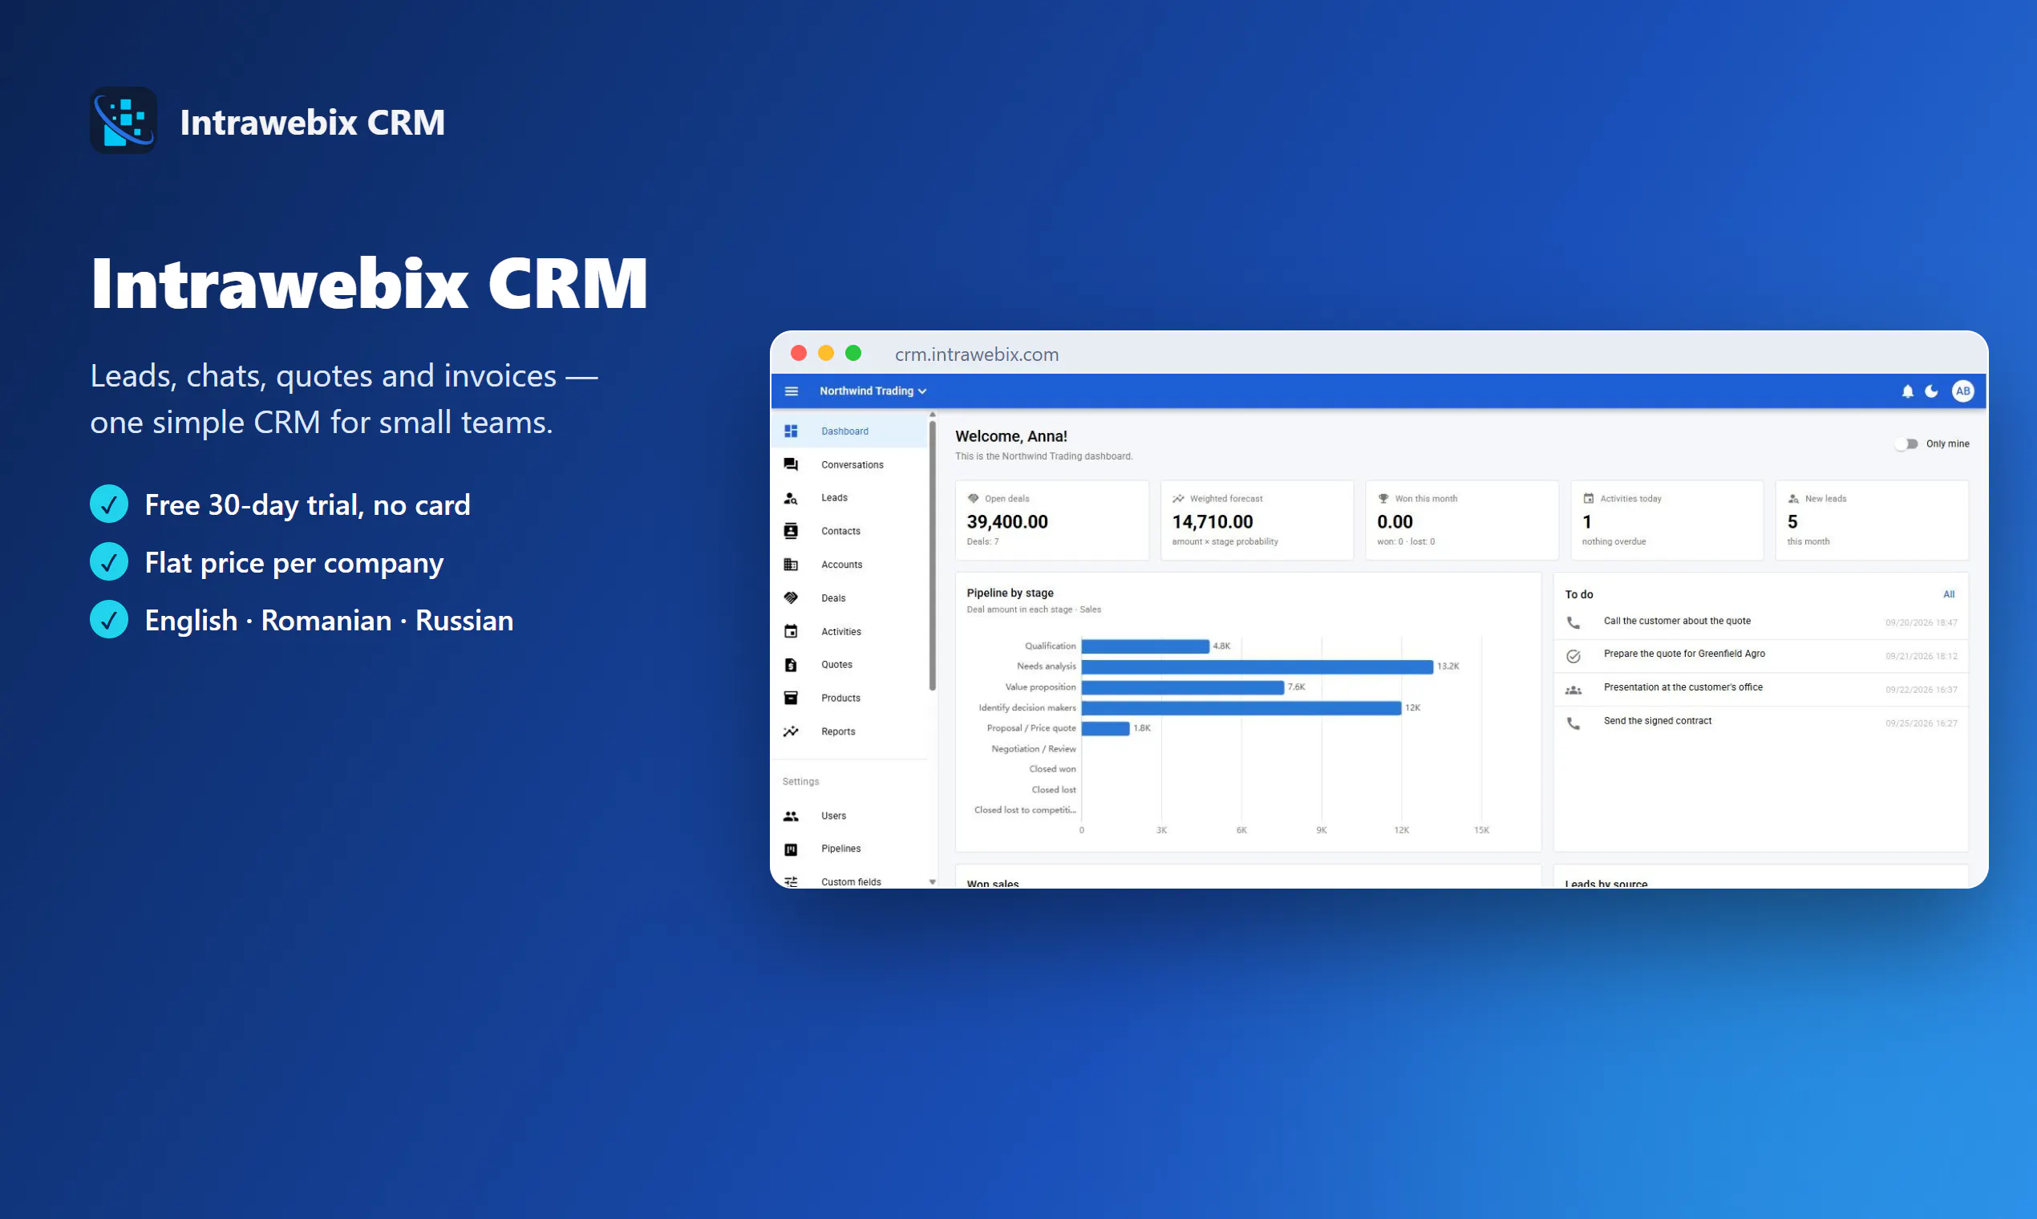Viewport: 2037px width, 1219px height.
Task: Click the Users people icon
Action: tap(791, 816)
